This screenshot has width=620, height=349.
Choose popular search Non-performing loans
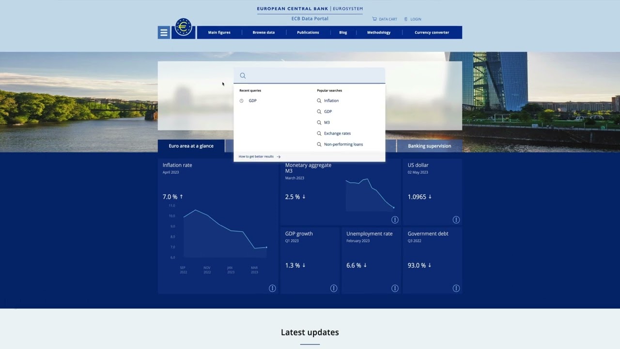coord(343,144)
